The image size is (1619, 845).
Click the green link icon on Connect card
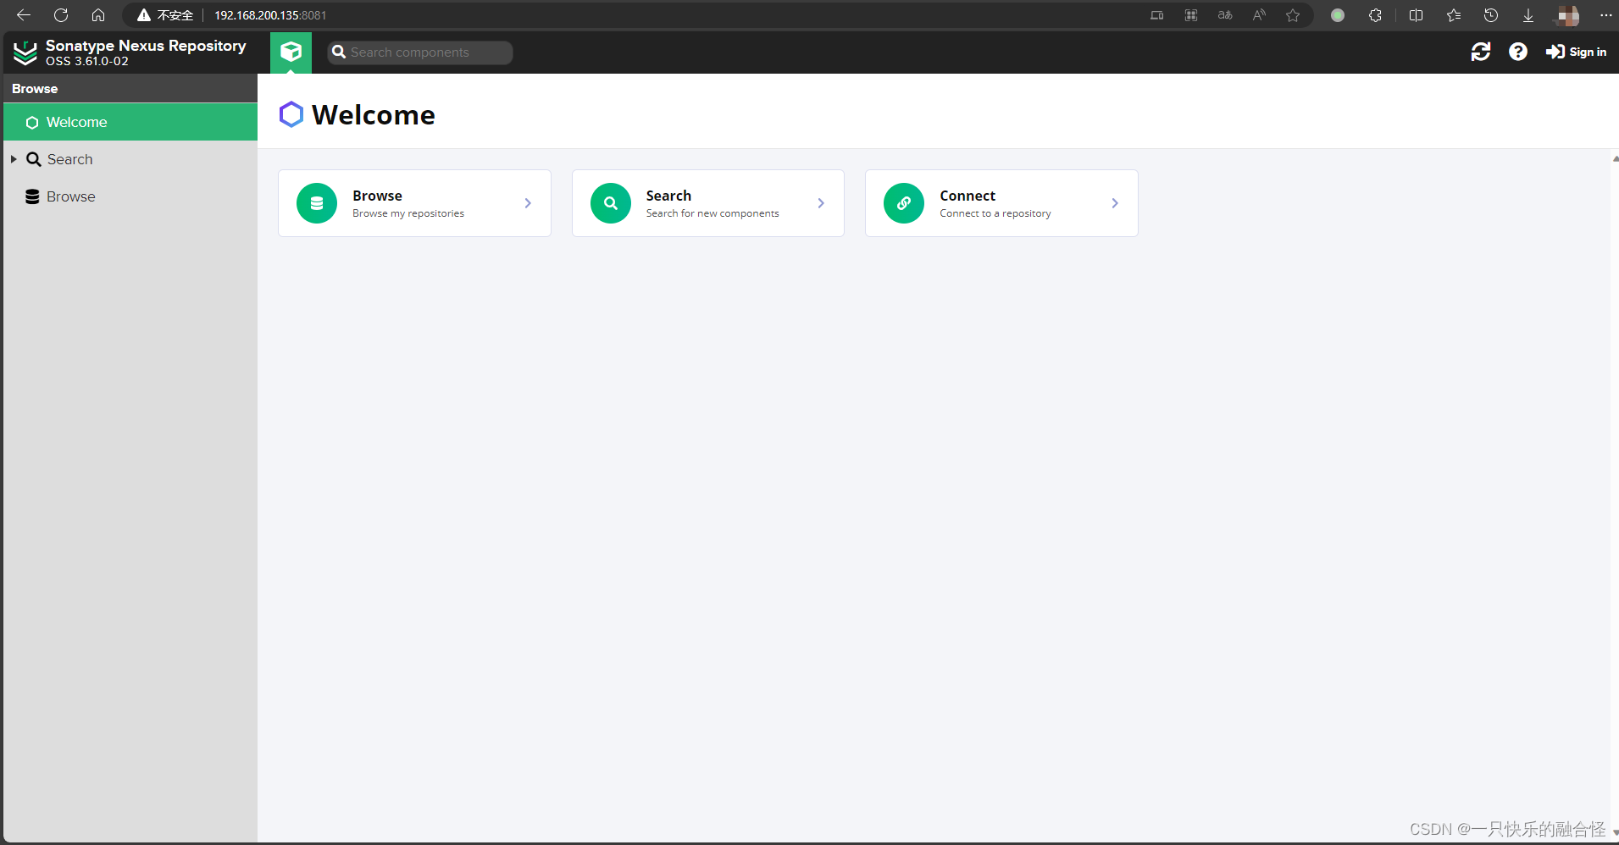point(904,203)
